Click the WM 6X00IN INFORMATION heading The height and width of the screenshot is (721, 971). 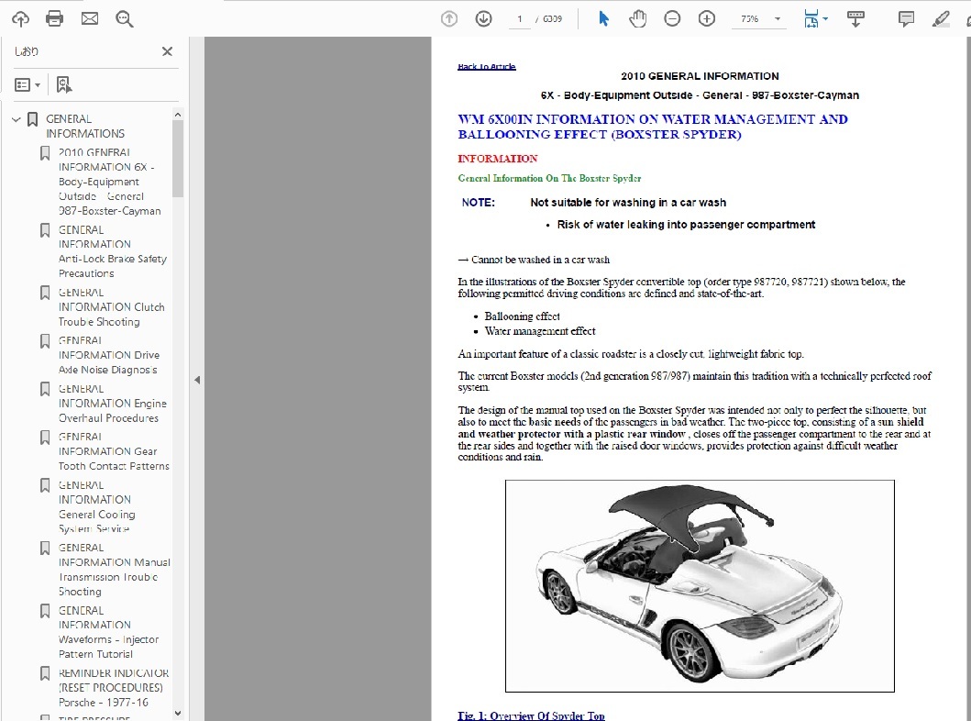pyautogui.click(x=653, y=127)
